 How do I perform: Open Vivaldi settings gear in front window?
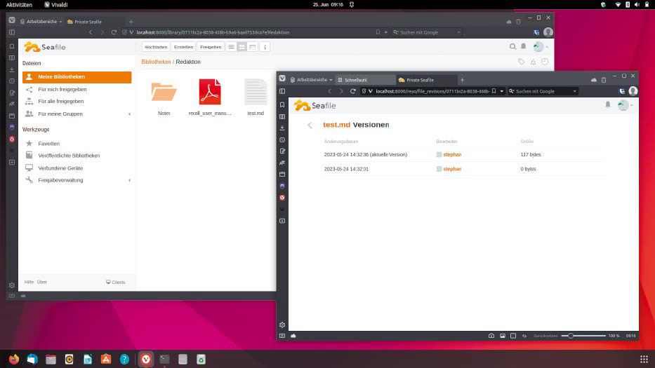282,325
